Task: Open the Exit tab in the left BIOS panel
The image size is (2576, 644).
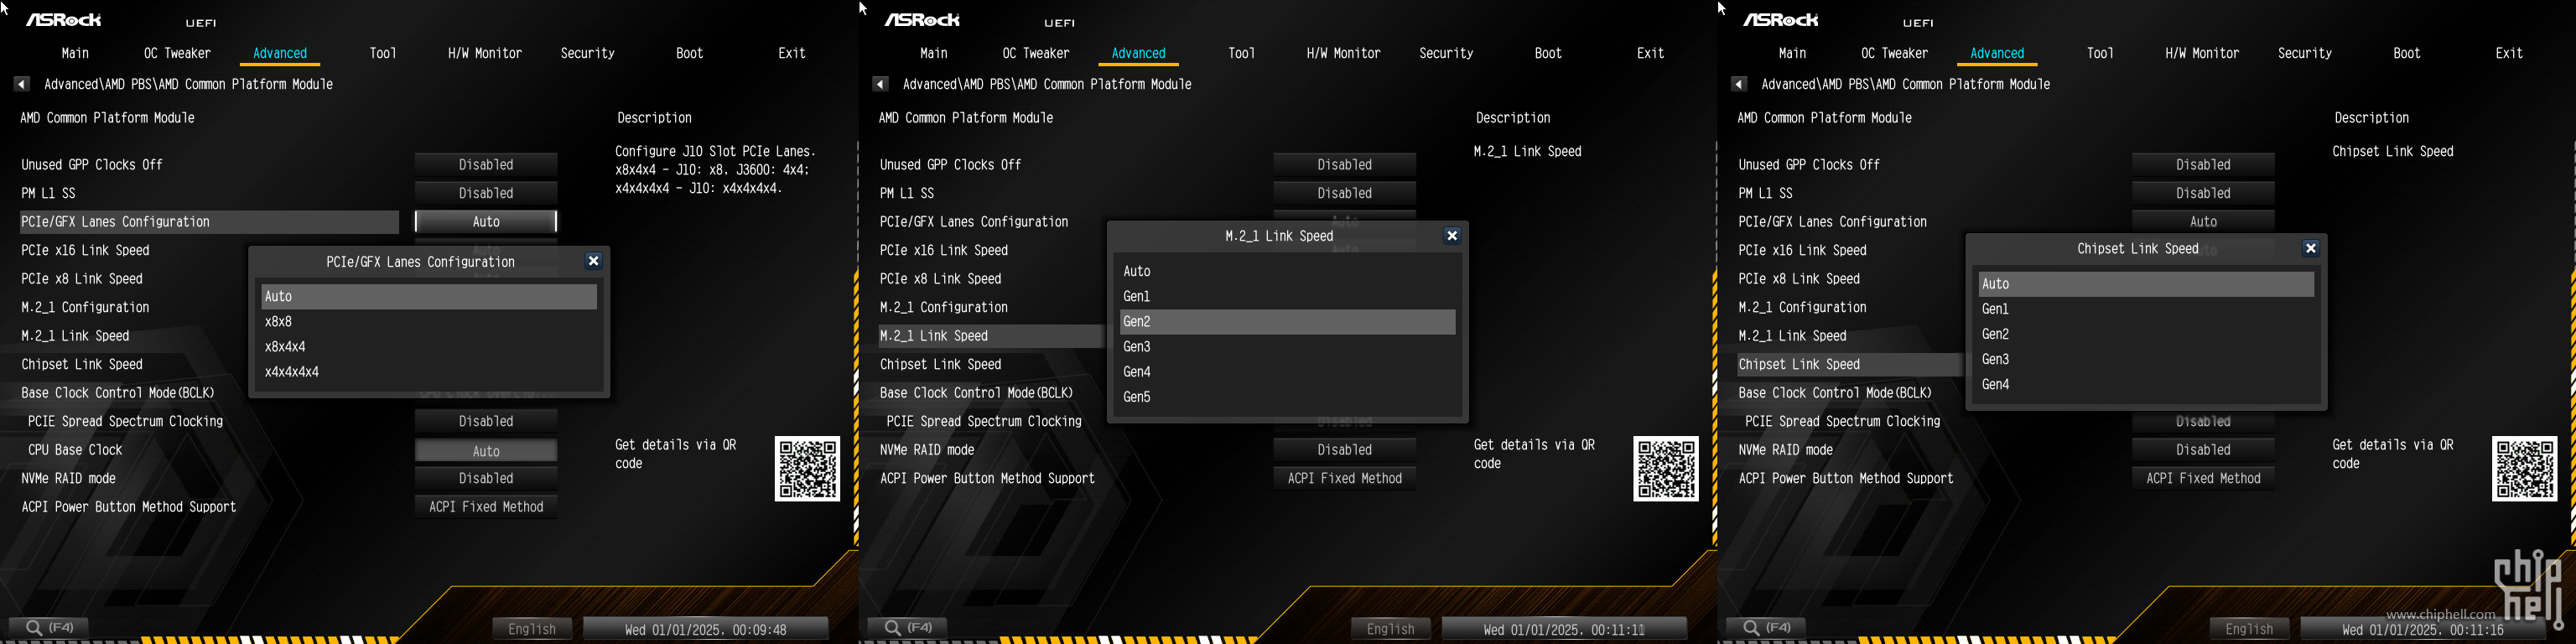Action: (x=792, y=53)
